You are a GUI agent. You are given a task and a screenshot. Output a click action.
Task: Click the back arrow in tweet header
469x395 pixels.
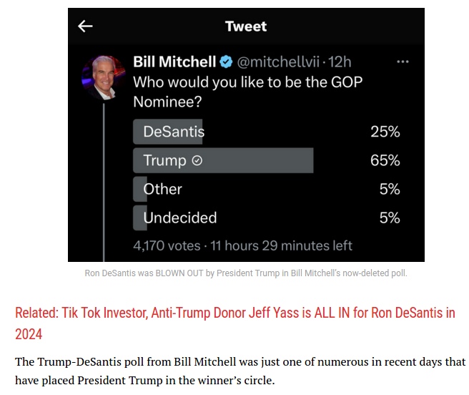85,26
